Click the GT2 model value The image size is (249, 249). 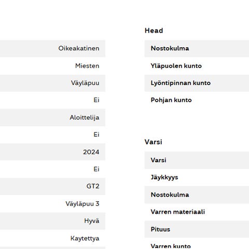pyautogui.click(x=93, y=186)
